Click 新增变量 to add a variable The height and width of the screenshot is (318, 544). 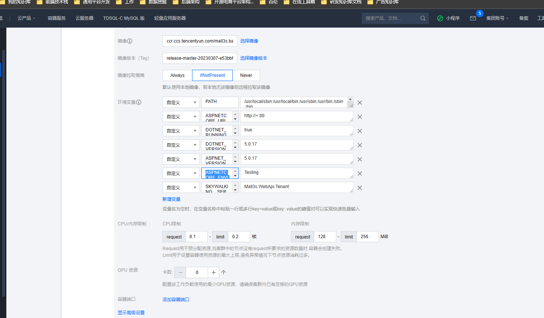[x=171, y=199]
